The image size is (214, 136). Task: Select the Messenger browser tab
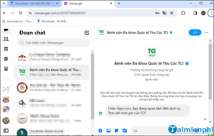(x=88, y=3)
